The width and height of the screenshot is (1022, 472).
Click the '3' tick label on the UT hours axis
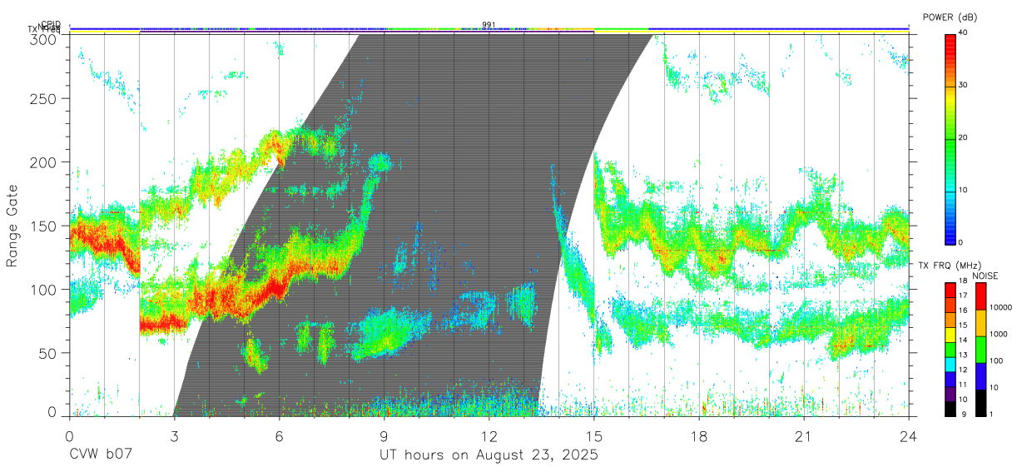click(x=174, y=435)
